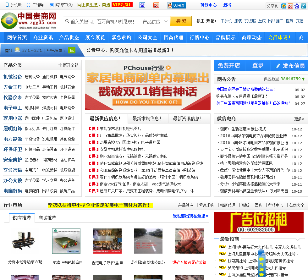The width and height of the screenshot is (308, 280).
Task: Click the 广告位招租 advertisement banner
Action: click(x=259, y=222)
